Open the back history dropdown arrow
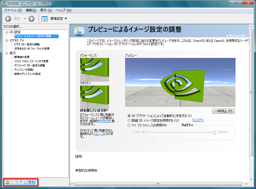 point(25,19)
